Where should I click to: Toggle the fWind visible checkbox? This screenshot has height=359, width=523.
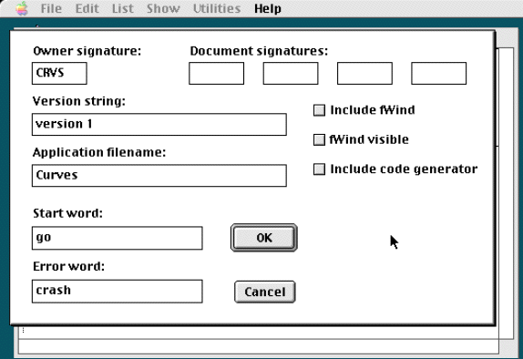319,139
